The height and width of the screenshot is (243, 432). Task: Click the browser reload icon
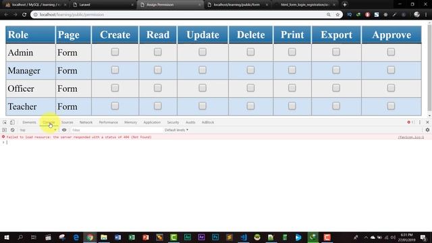(24, 15)
